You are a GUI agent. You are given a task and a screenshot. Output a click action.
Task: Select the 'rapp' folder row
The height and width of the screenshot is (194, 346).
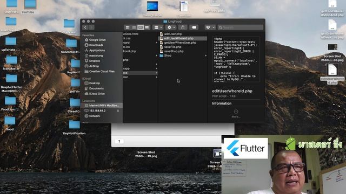click(141, 68)
